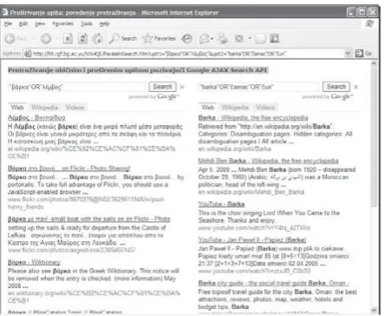The image size is (384, 316).
Task: Click the Internet Explorer window title icon
Action: click(5, 12)
